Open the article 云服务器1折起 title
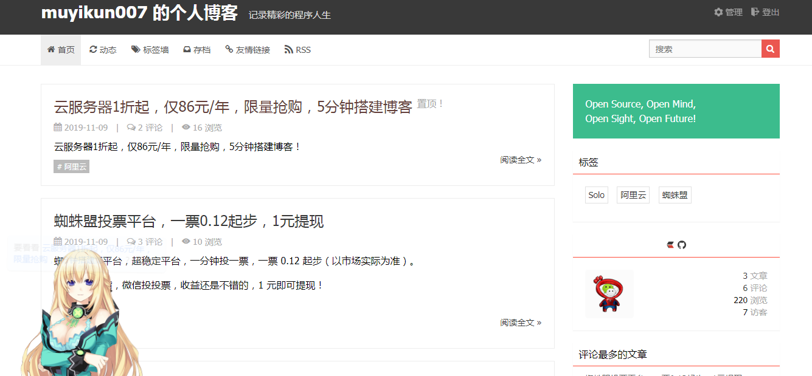This screenshot has height=376, width=812. (233, 107)
